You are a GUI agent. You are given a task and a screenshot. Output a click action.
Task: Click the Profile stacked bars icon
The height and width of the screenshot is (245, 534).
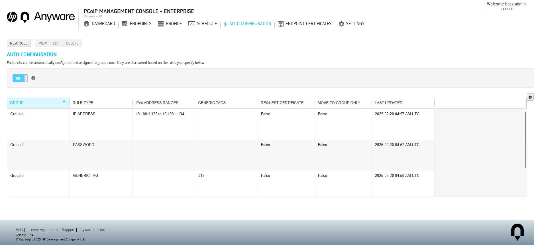click(x=161, y=24)
